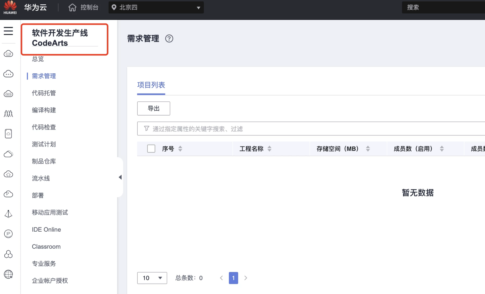Open IDE Online in the side menu
Image resolution: width=485 pixels, height=294 pixels.
click(46, 230)
